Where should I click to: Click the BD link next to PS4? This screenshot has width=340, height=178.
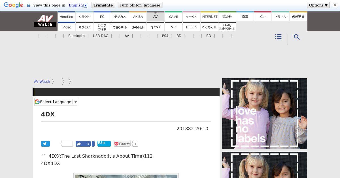pos(179,36)
